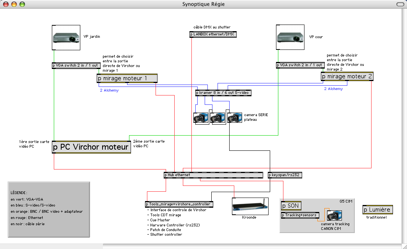
Task: Click the keyspan/rs232 object
Action: (x=285, y=175)
